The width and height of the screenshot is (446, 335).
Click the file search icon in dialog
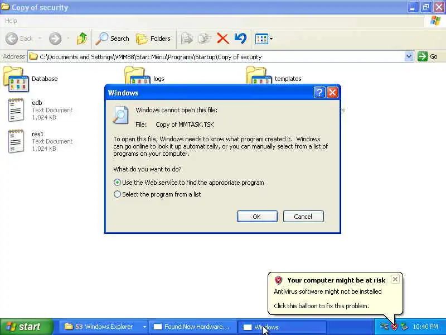[120, 115]
